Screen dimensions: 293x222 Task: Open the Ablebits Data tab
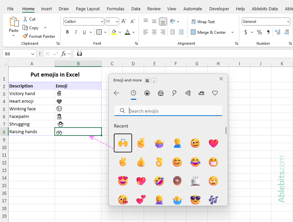click(x=264, y=9)
